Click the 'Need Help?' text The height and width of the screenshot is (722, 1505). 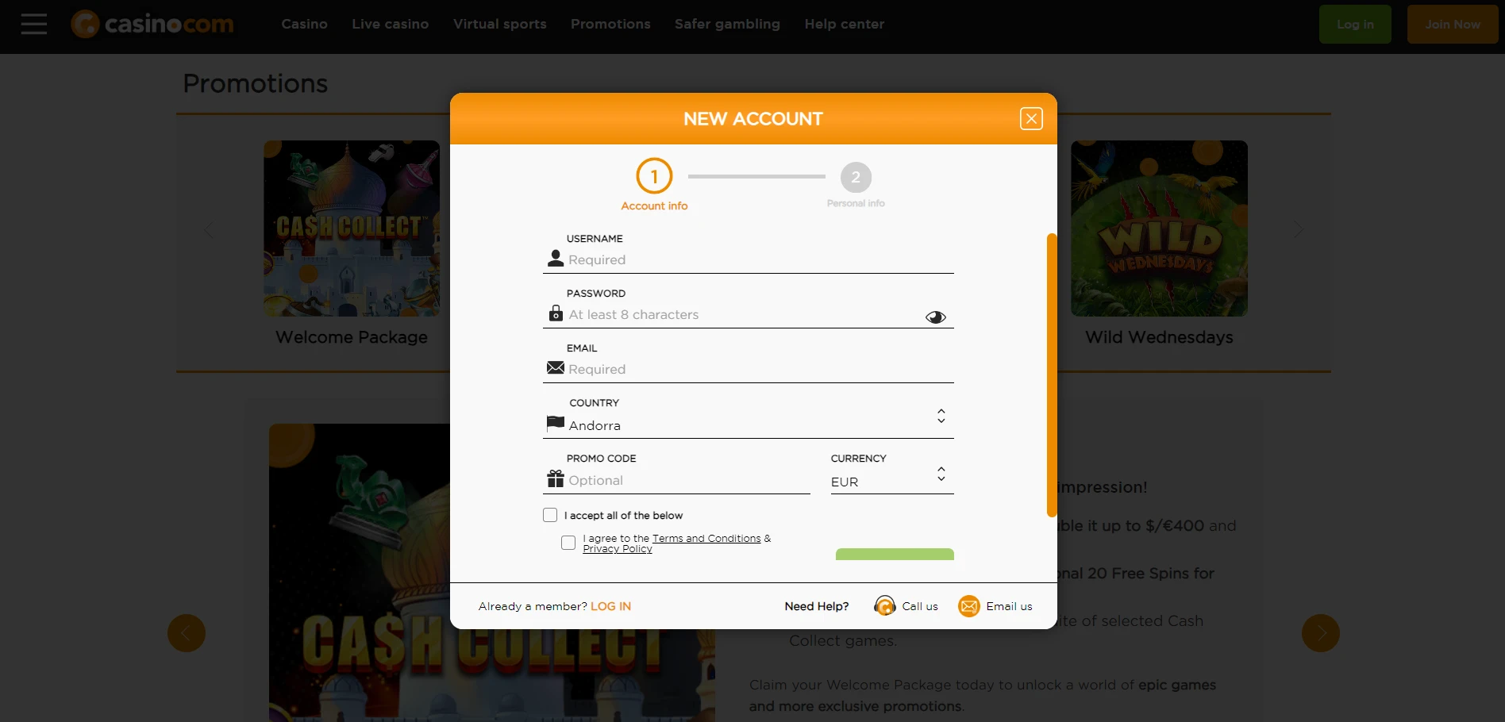click(816, 606)
